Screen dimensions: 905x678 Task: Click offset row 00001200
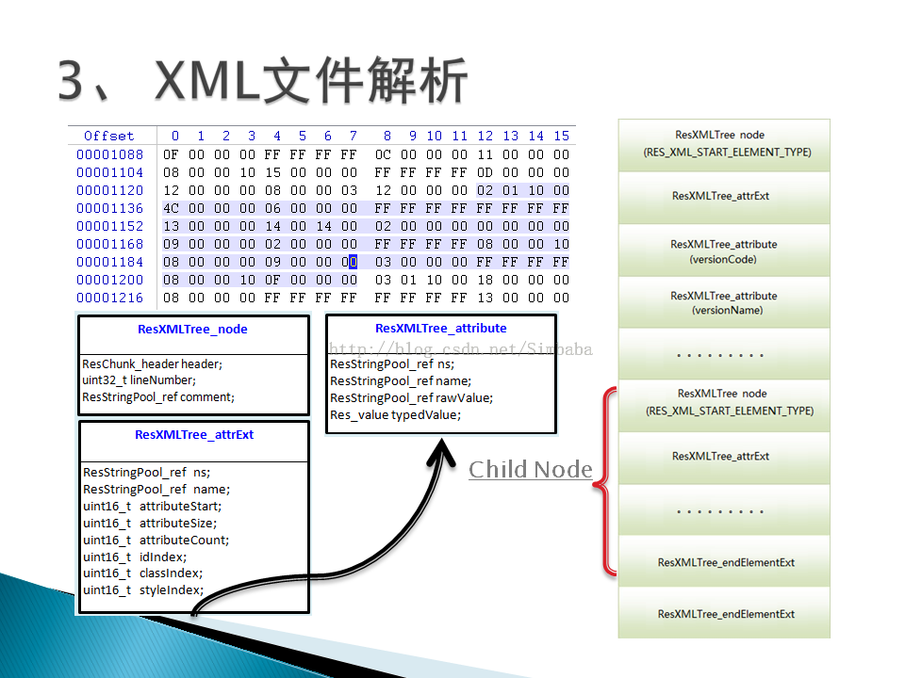pos(322,280)
